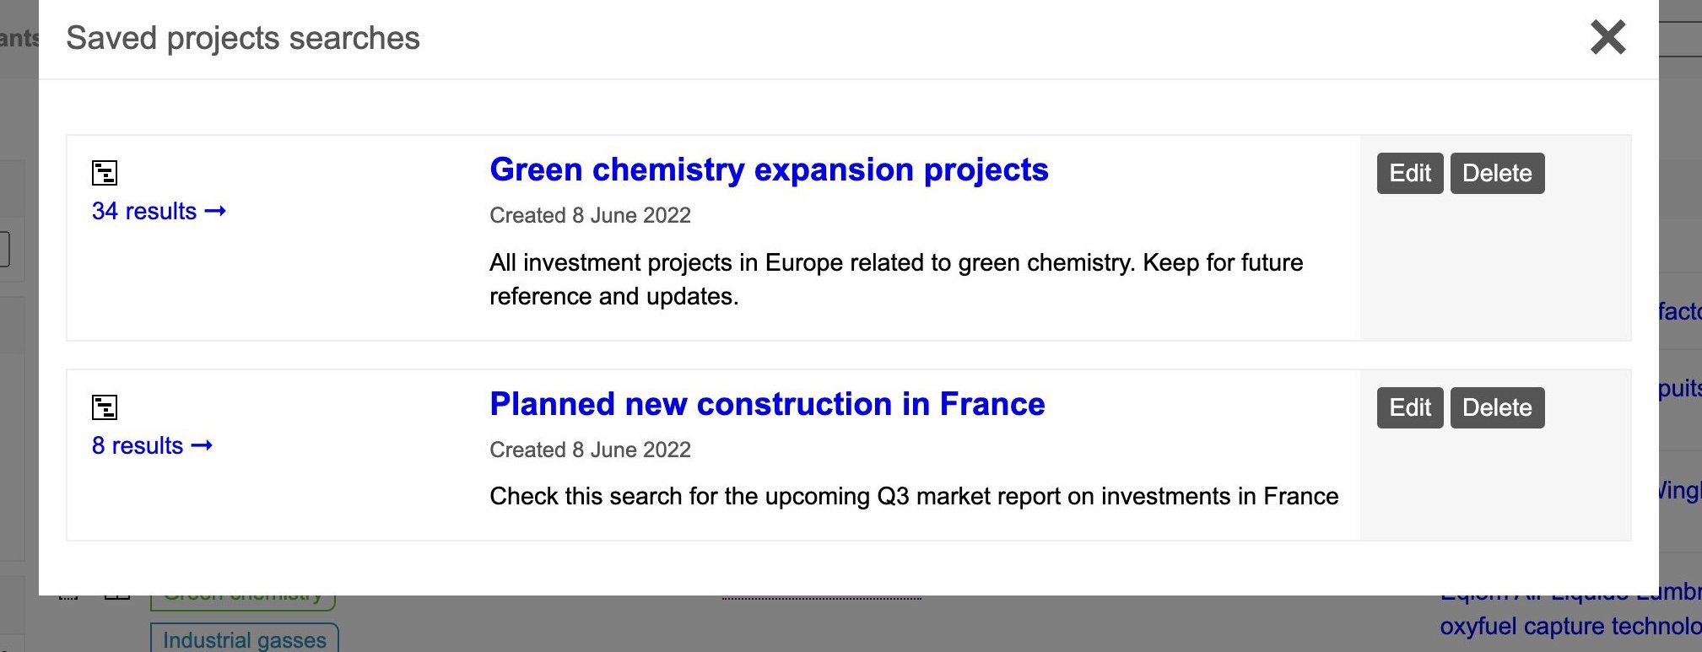Click the small page icon at the bottom left
This screenshot has width=1702, height=652.
point(116,596)
